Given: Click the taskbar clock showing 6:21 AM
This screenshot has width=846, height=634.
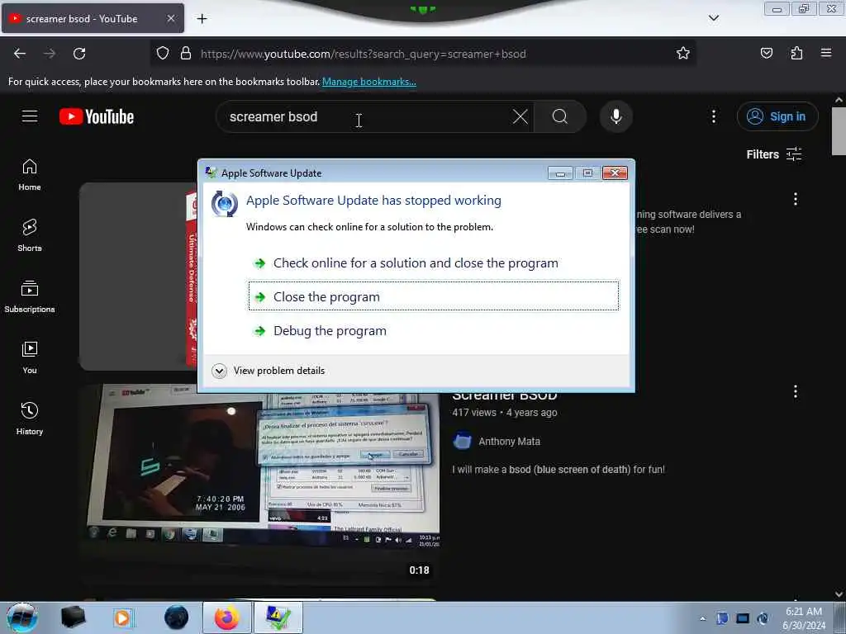Looking at the screenshot, I should coord(804,617).
